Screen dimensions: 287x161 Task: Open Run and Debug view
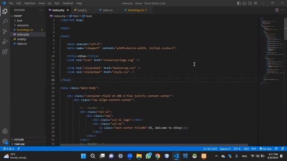pos(5,42)
